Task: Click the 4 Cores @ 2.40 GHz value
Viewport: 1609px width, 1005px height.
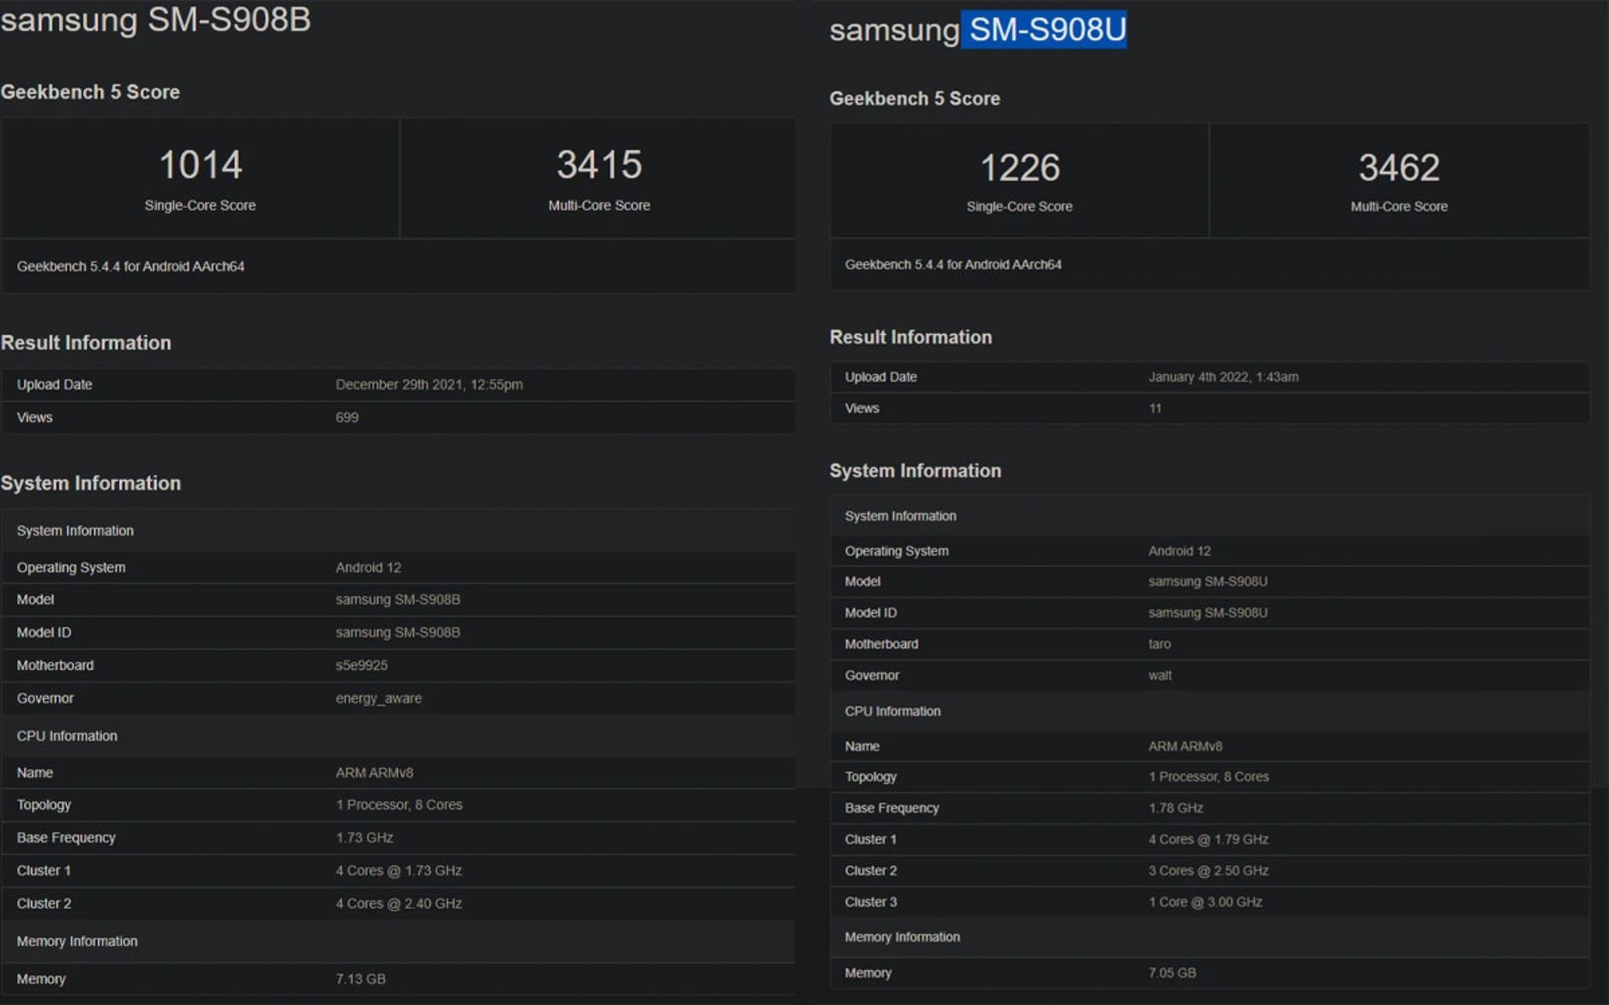Action: [399, 903]
